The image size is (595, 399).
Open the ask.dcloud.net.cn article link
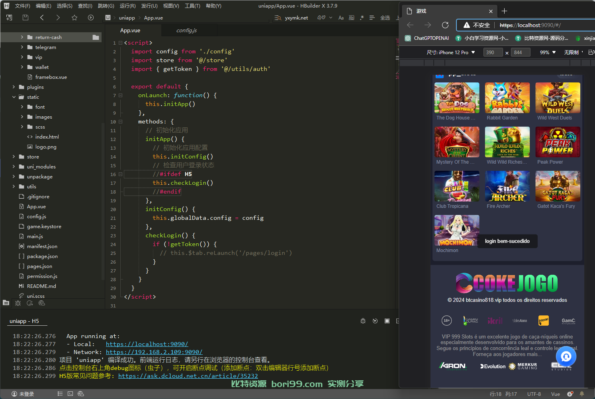[188, 376]
